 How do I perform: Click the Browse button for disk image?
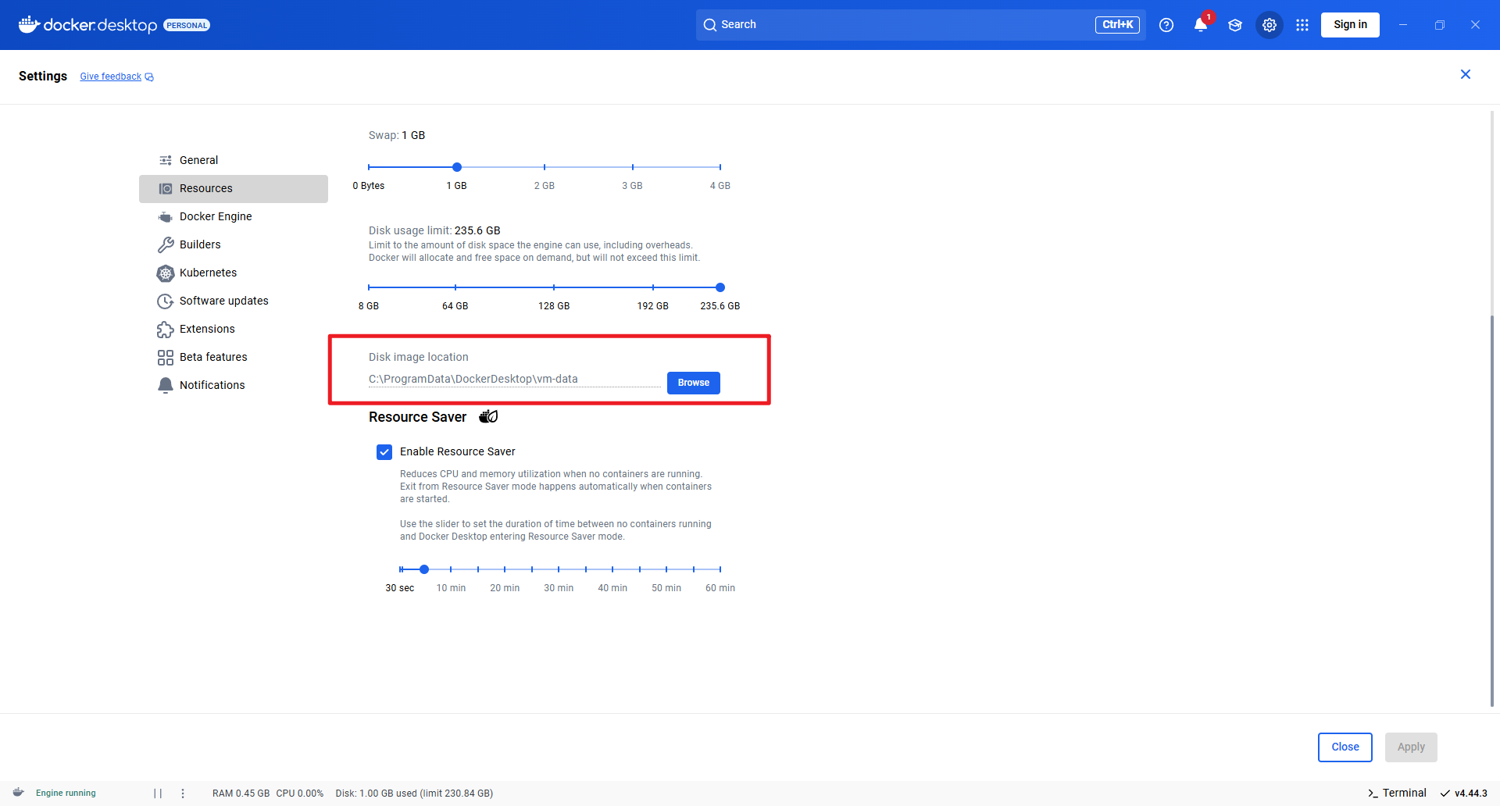[694, 383]
